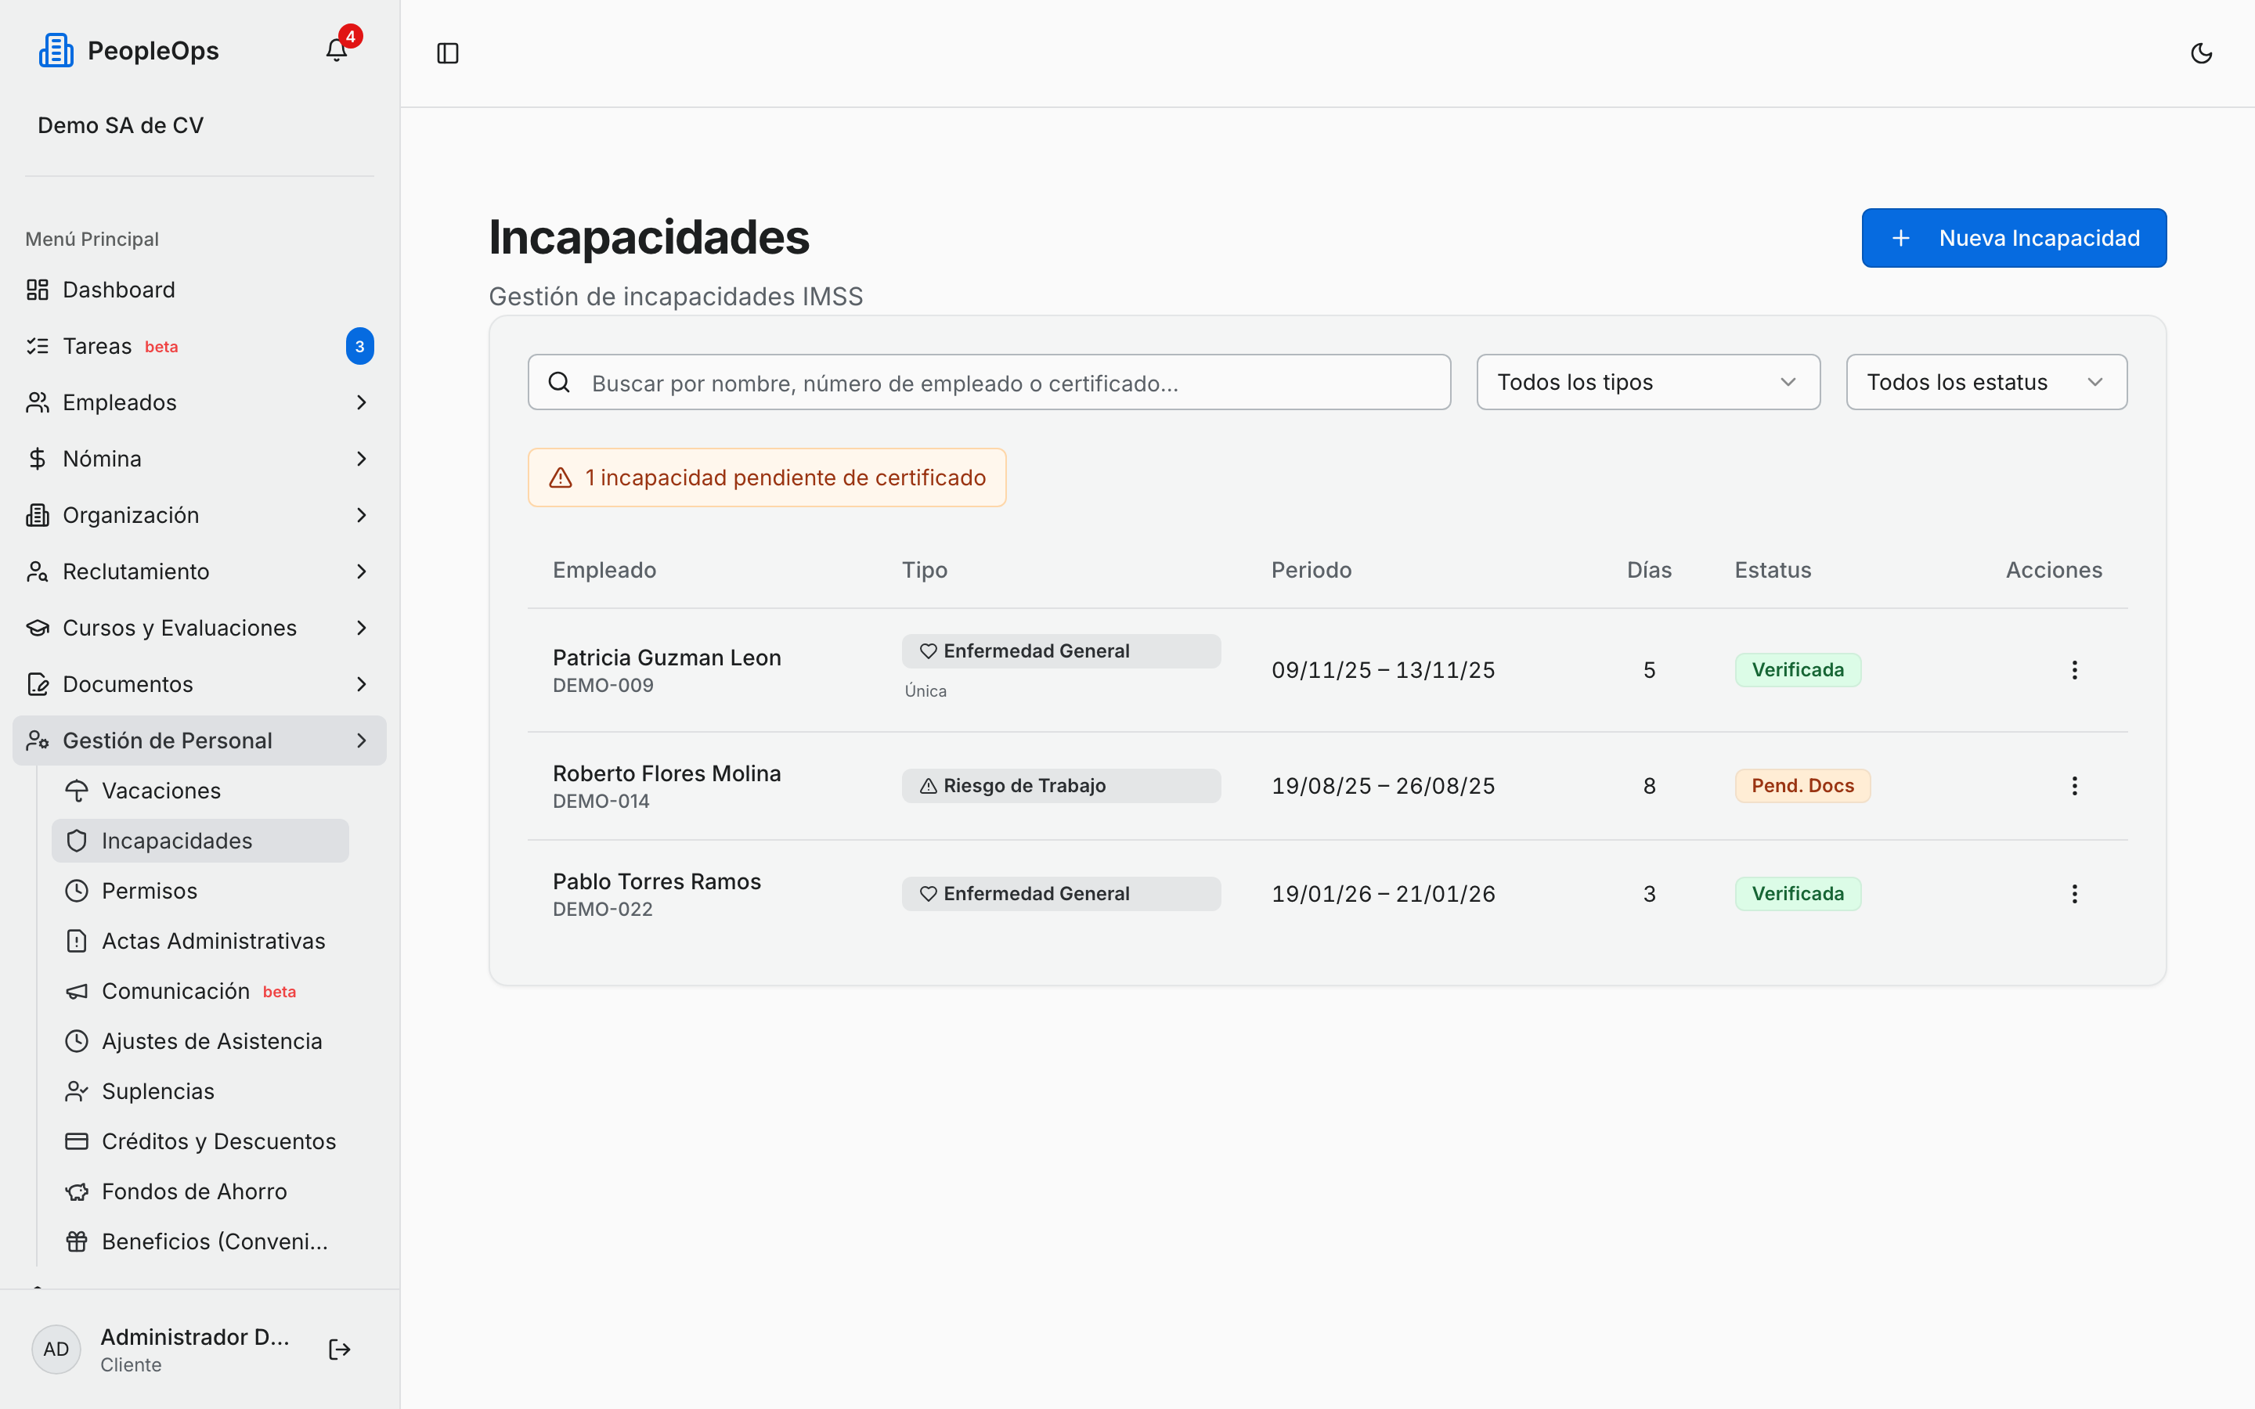Click the AD user avatar
Screen dimensions: 2255x1409
pyautogui.click(x=56, y=1350)
